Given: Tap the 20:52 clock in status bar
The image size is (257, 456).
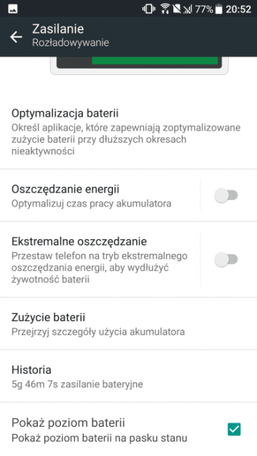Looking at the screenshot, I should (238, 9).
